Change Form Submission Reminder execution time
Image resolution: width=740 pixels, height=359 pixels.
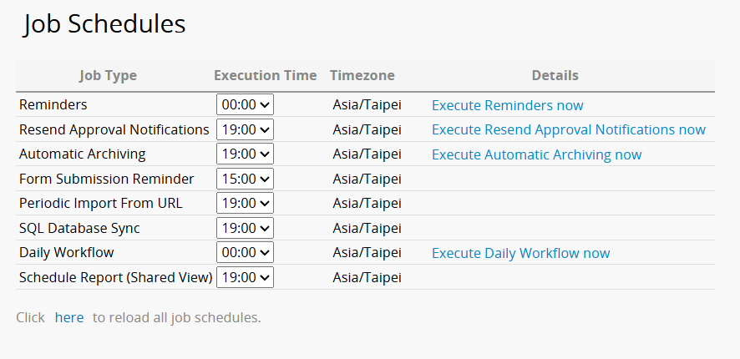[x=245, y=179]
